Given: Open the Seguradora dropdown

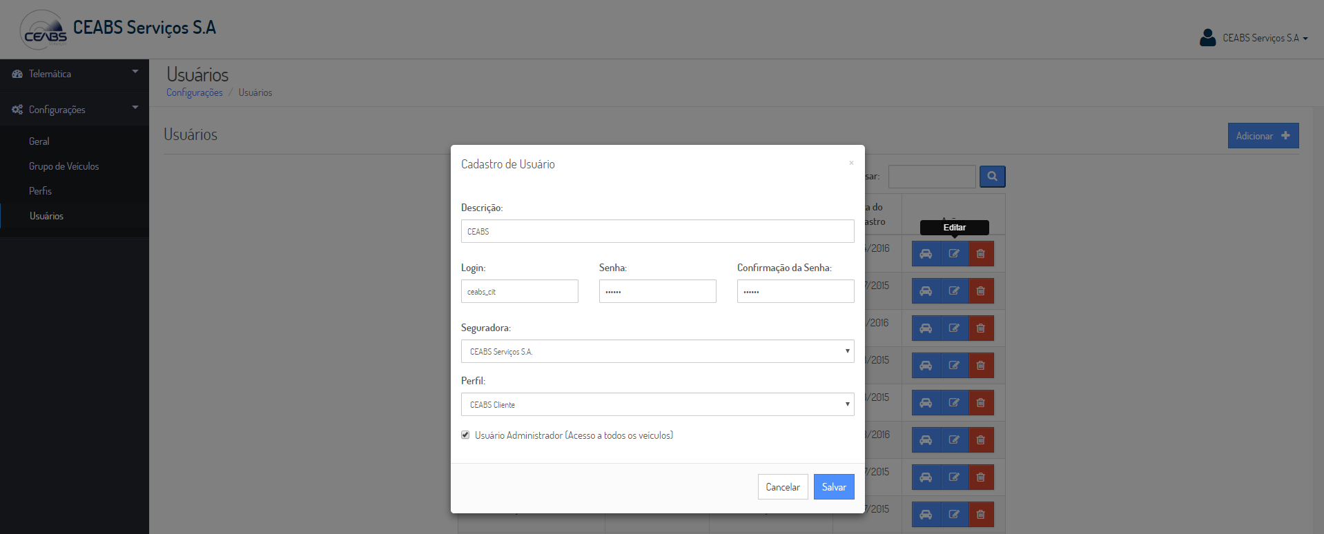Looking at the screenshot, I should click(657, 351).
